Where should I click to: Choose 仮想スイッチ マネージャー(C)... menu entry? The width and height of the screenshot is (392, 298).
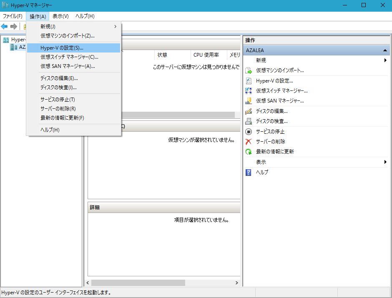73,57
